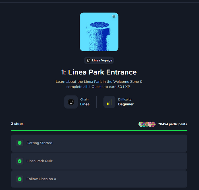Expand the 'Linea Park Quiz' step
This screenshot has height=190, width=199.
tap(99, 161)
